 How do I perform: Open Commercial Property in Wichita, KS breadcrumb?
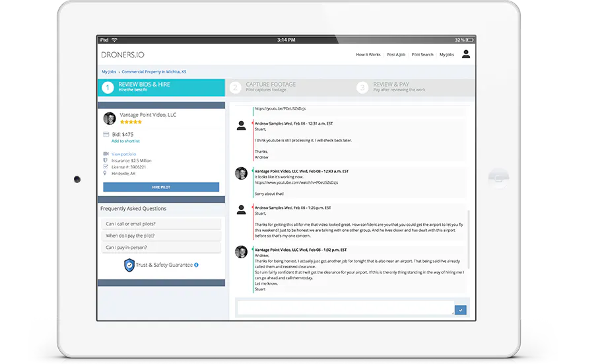pyautogui.click(x=154, y=71)
